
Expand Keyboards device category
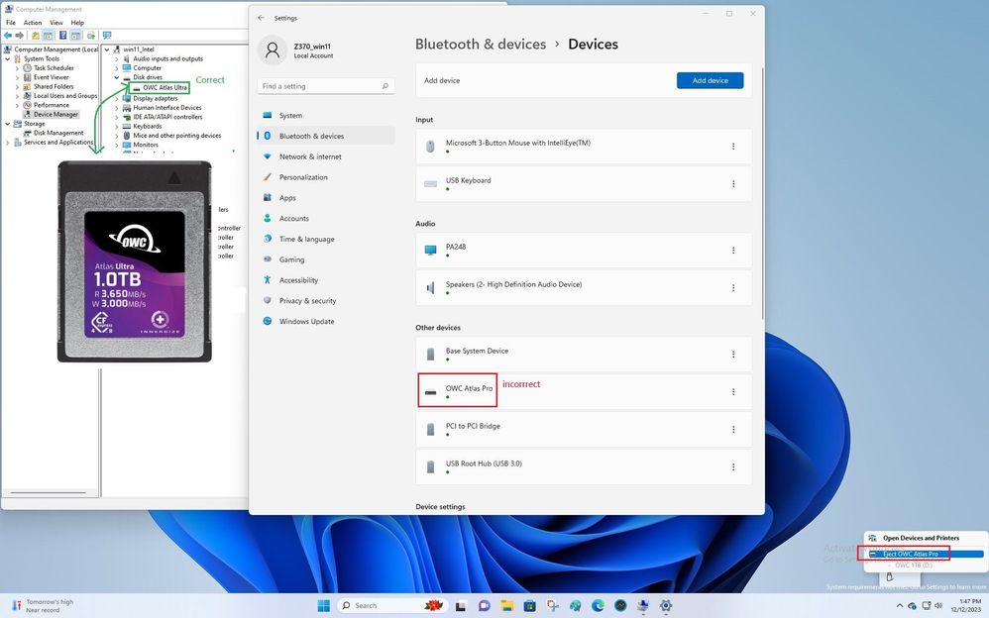pyautogui.click(x=117, y=126)
